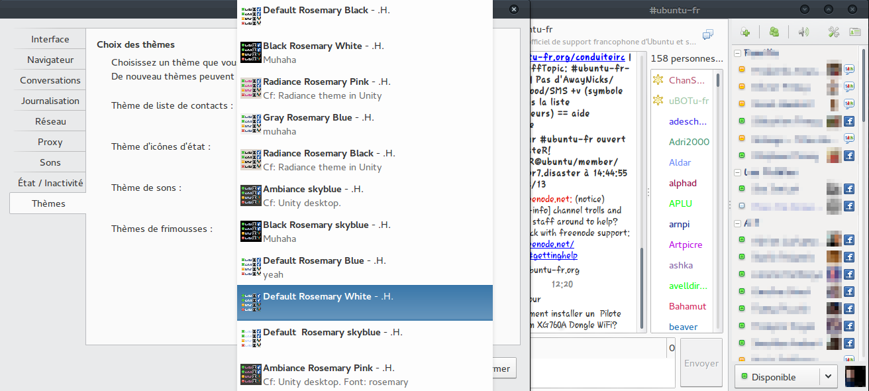Select user APLU in the user list
This screenshot has width=869, height=391.
pos(680,203)
